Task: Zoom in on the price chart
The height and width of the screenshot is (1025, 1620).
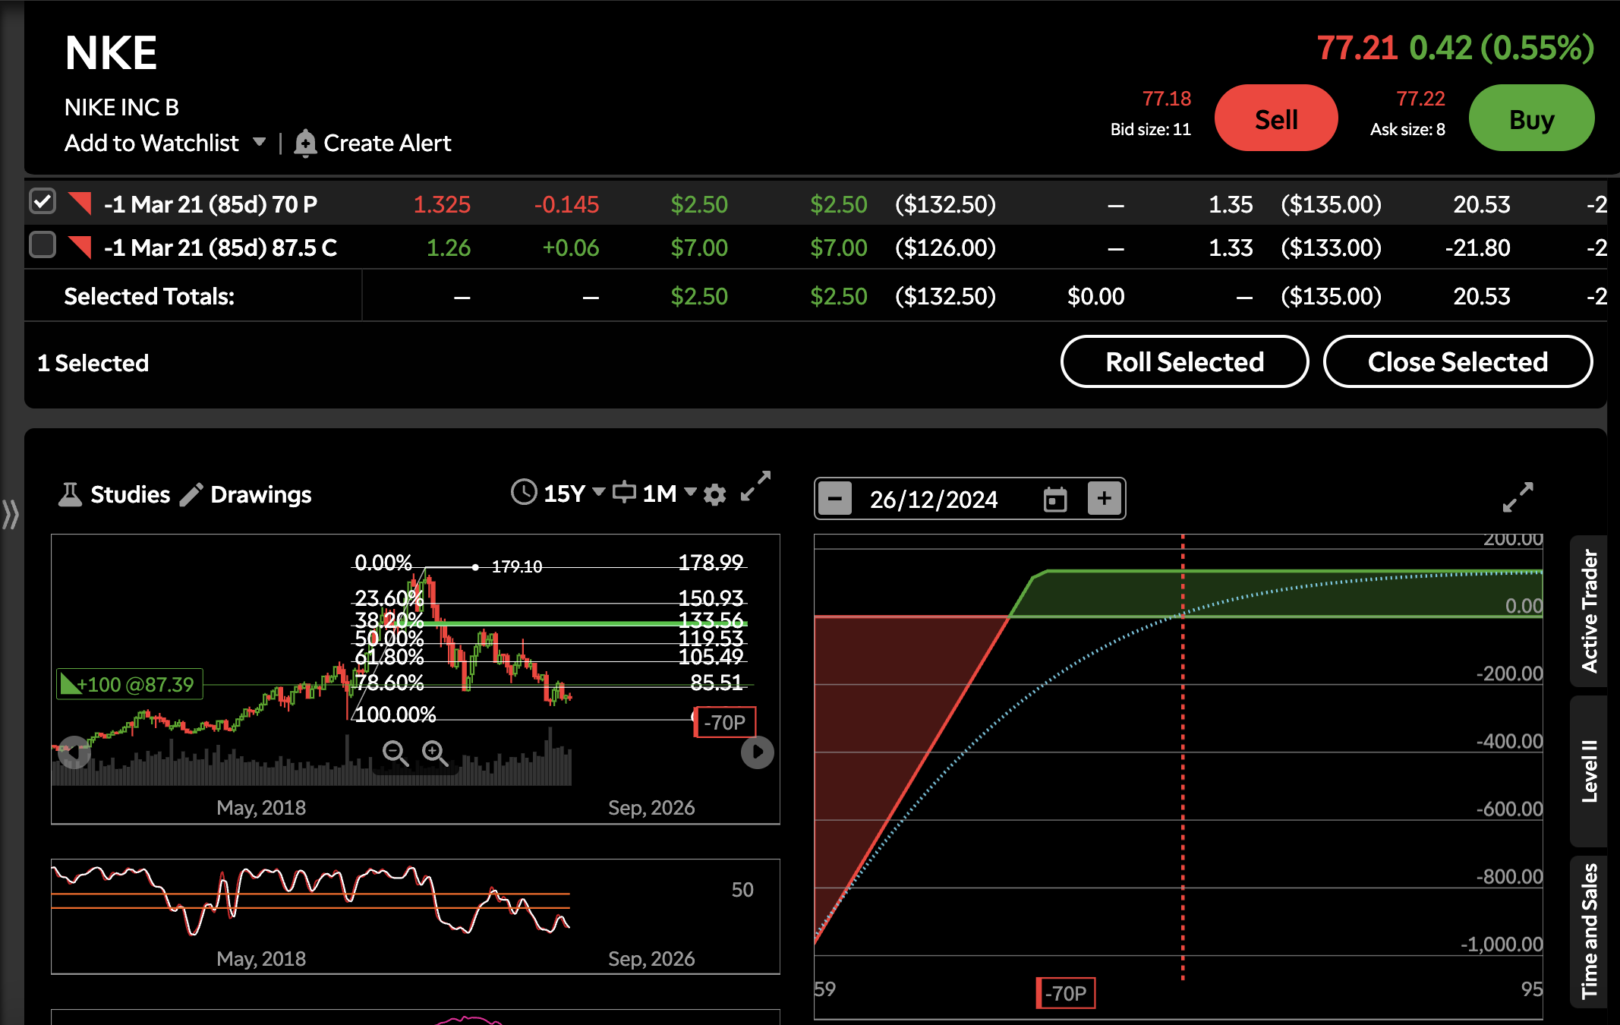Action: click(435, 752)
